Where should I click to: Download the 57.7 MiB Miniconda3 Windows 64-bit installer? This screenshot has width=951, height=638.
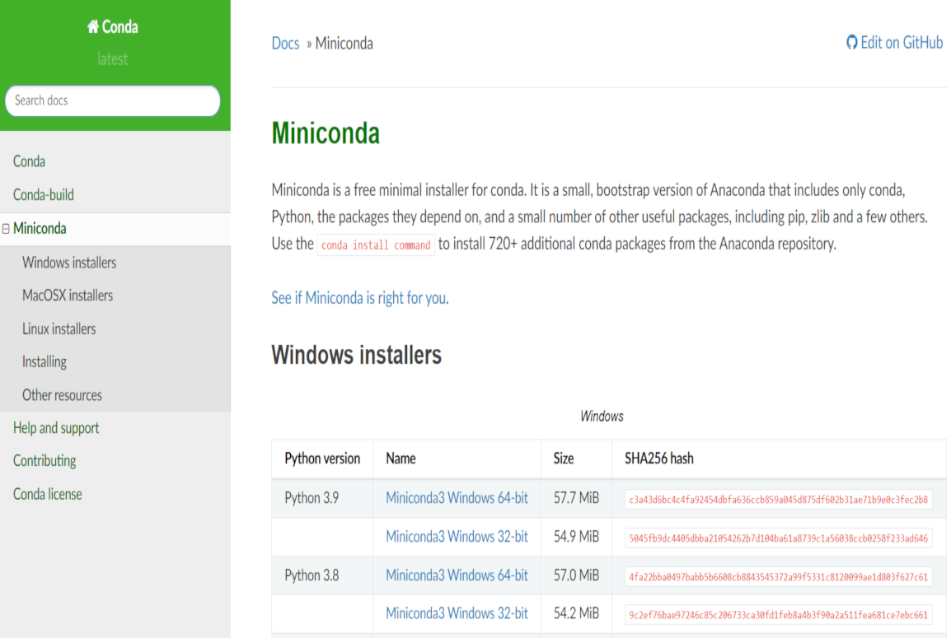click(x=457, y=497)
